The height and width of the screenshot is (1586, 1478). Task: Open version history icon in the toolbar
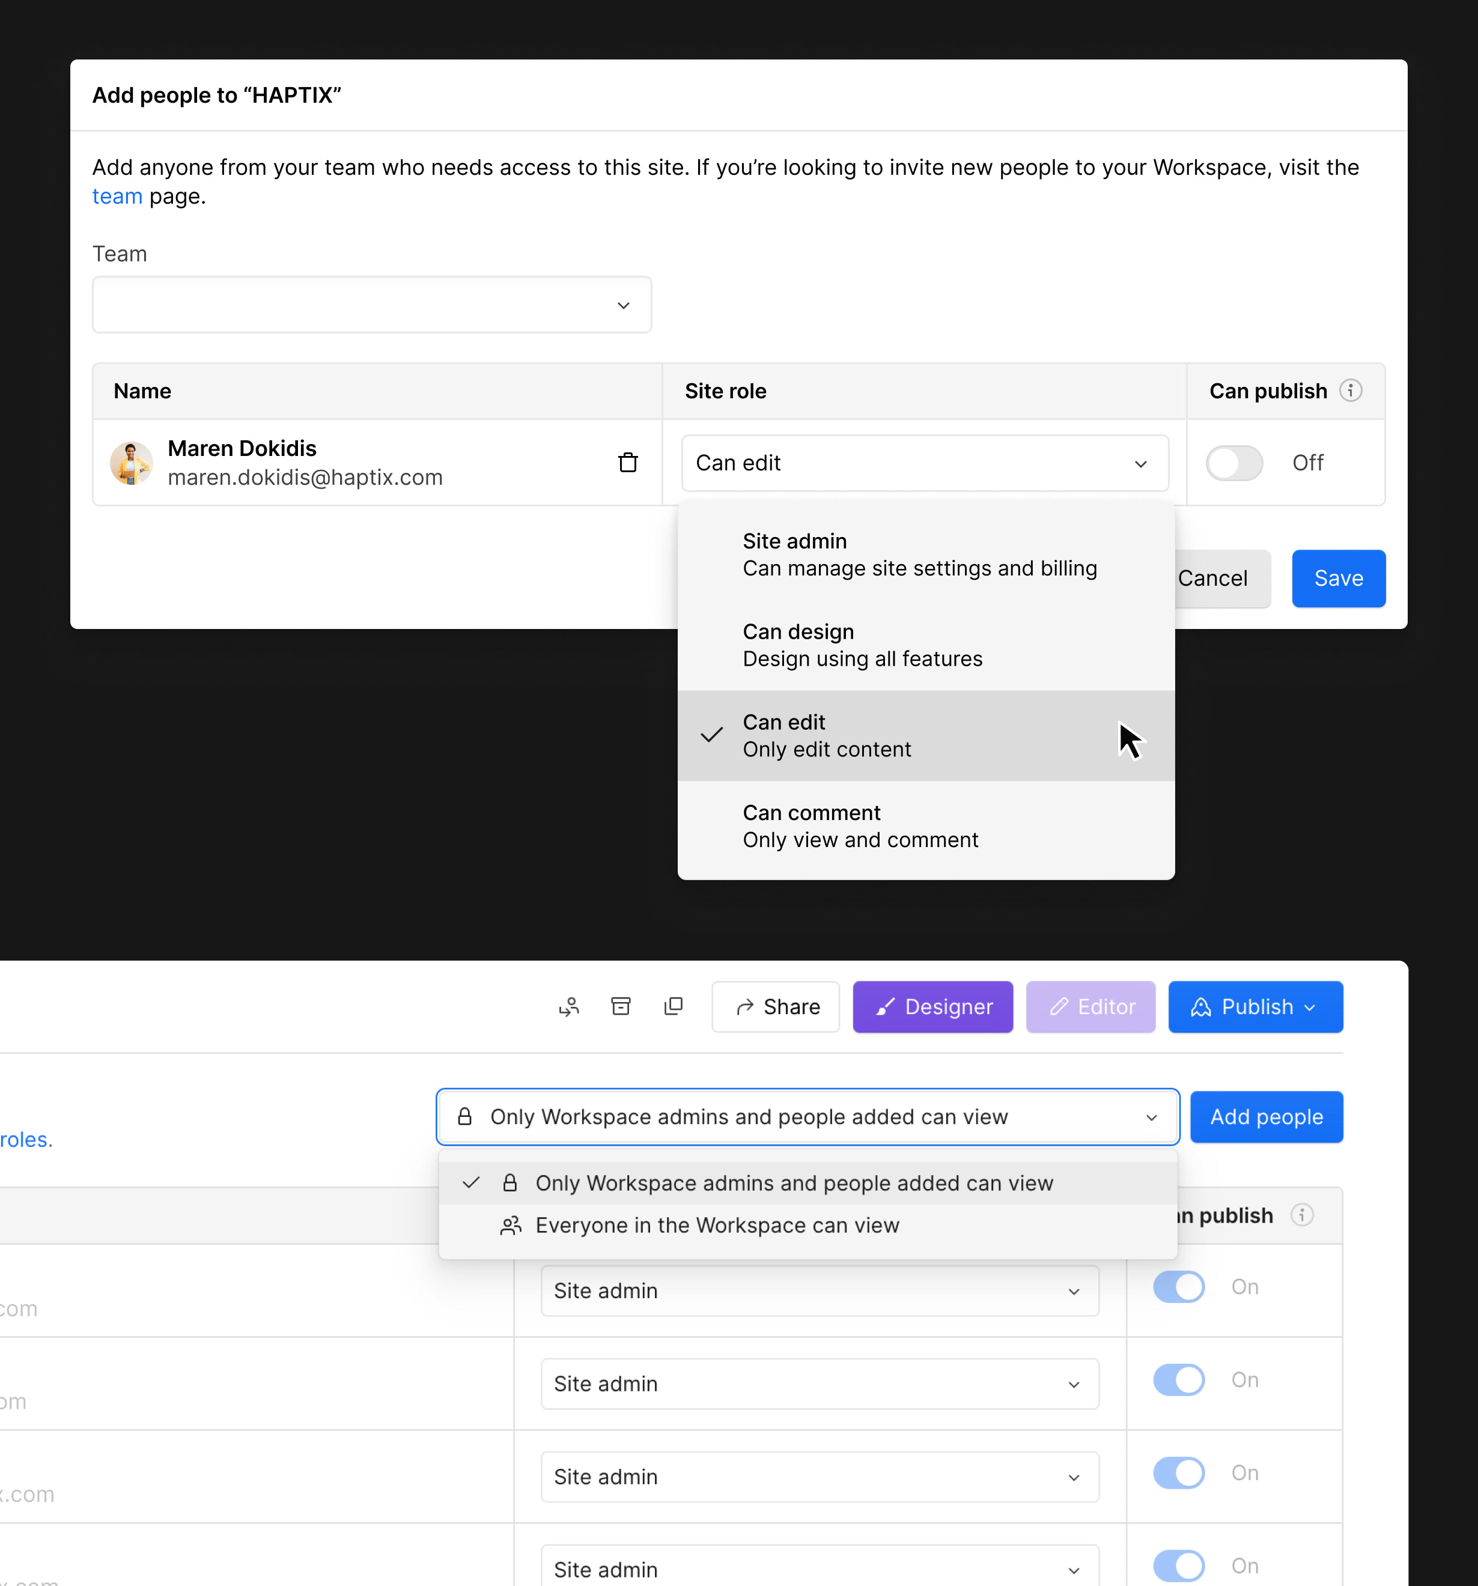click(569, 1007)
